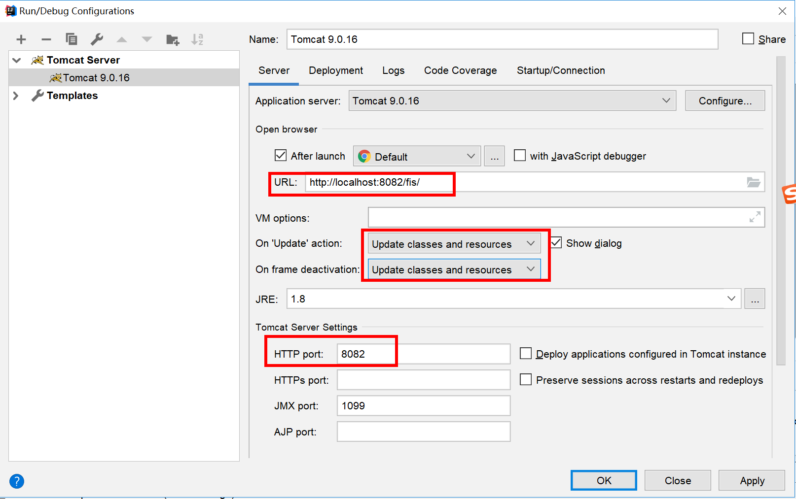Check Preserve sessions across restarts and redeploys
Image resolution: width=796 pixels, height=499 pixels.
click(x=526, y=380)
